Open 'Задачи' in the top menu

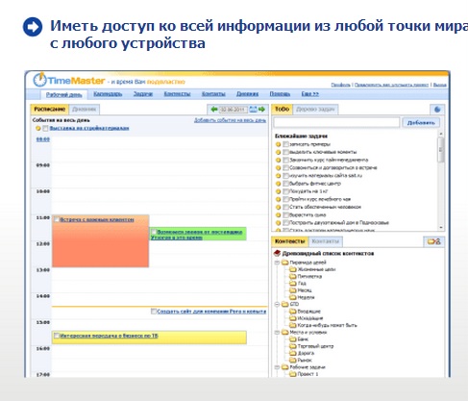tap(143, 94)
